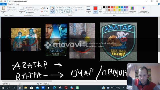Click the vertical scrollbar up arrow

(159, 17)
